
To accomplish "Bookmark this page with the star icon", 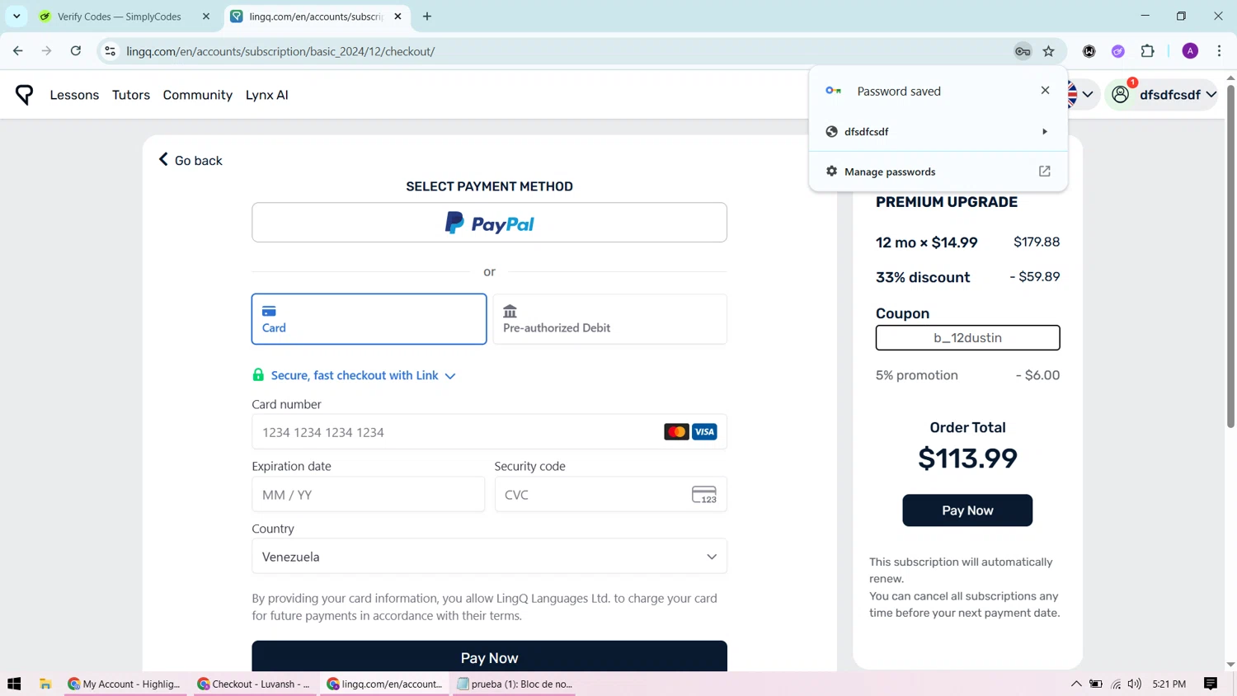I will (x=1049, y=51).
